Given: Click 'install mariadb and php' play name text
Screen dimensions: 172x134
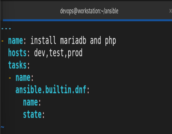Looking at the screenshot, I should (73, 41).
